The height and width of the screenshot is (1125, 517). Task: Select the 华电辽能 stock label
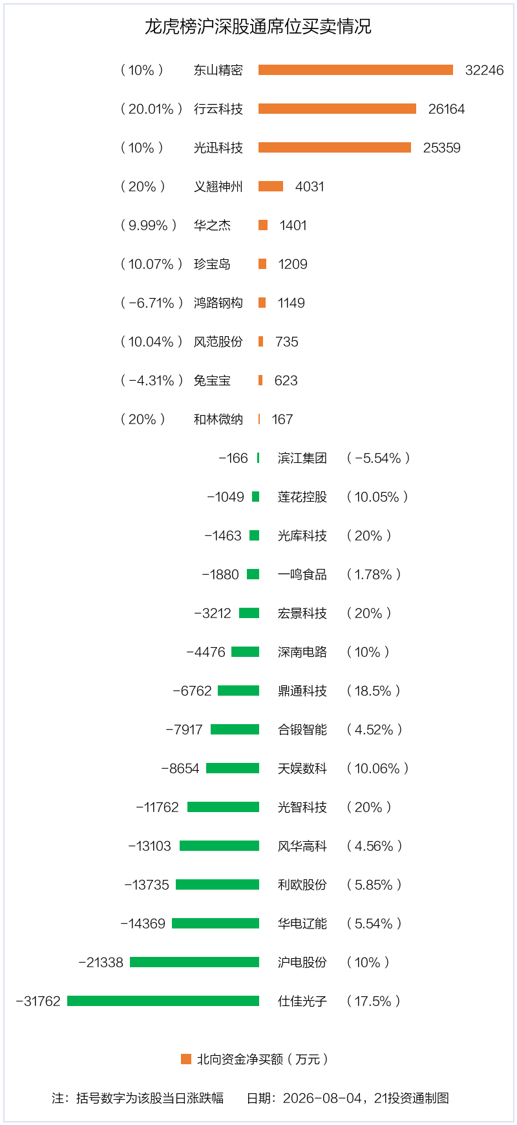302,923
